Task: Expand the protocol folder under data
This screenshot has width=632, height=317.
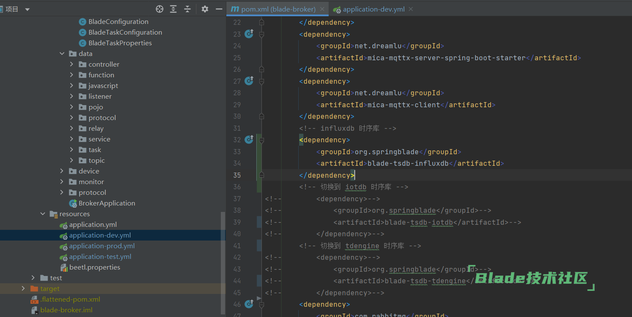Action: [72, 118]
